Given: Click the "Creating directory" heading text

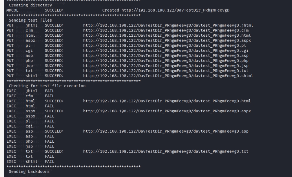Looking at the screenshot, I should 26,5.
